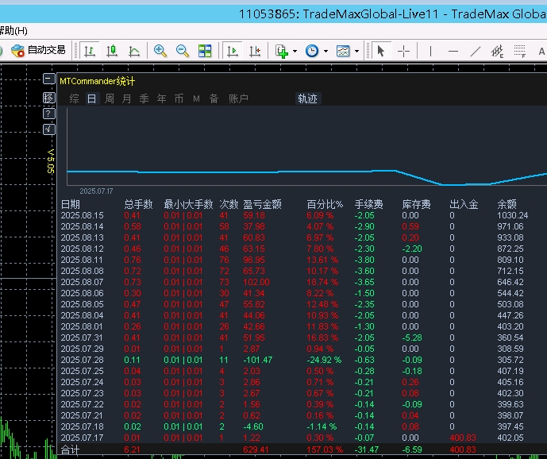Toggle chart auto scroll
The height and width of the screenshot is (459, 547).
[233, 51]
